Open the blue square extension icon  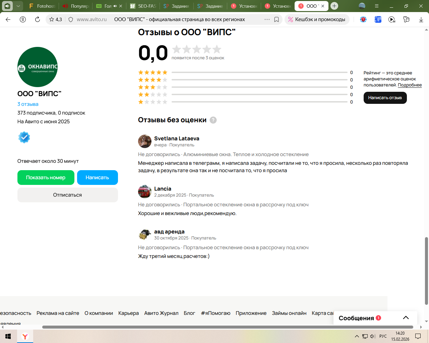[378, 19]
